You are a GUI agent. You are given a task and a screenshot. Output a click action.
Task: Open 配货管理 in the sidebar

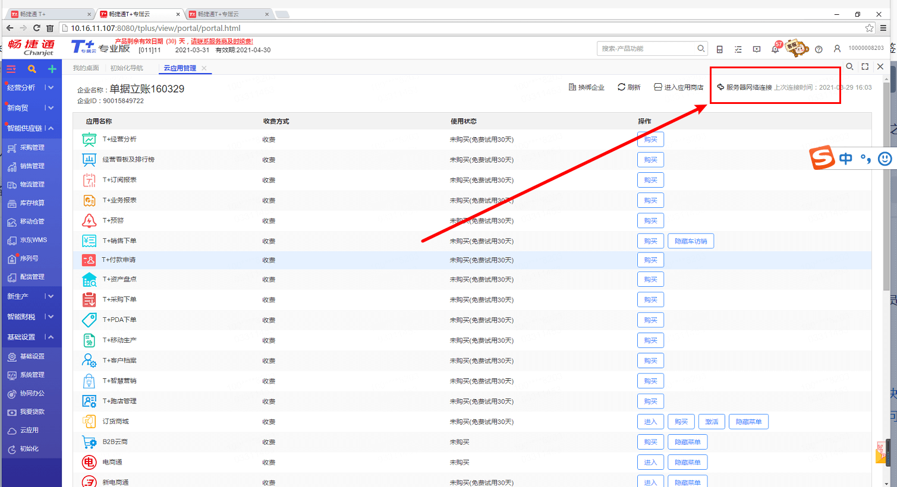(x=31, y=277)
